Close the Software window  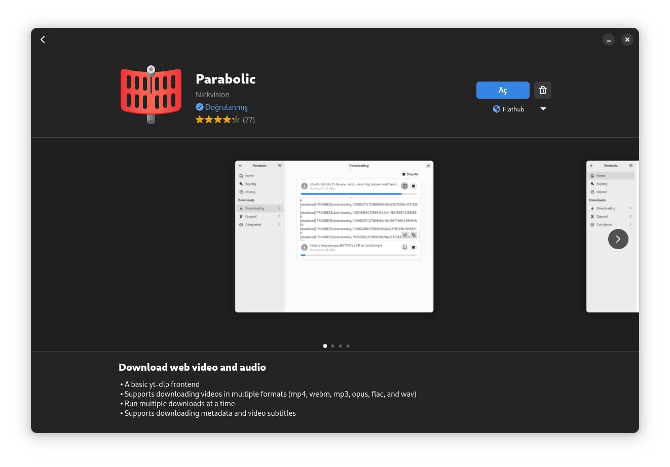[x=627, y=40]
